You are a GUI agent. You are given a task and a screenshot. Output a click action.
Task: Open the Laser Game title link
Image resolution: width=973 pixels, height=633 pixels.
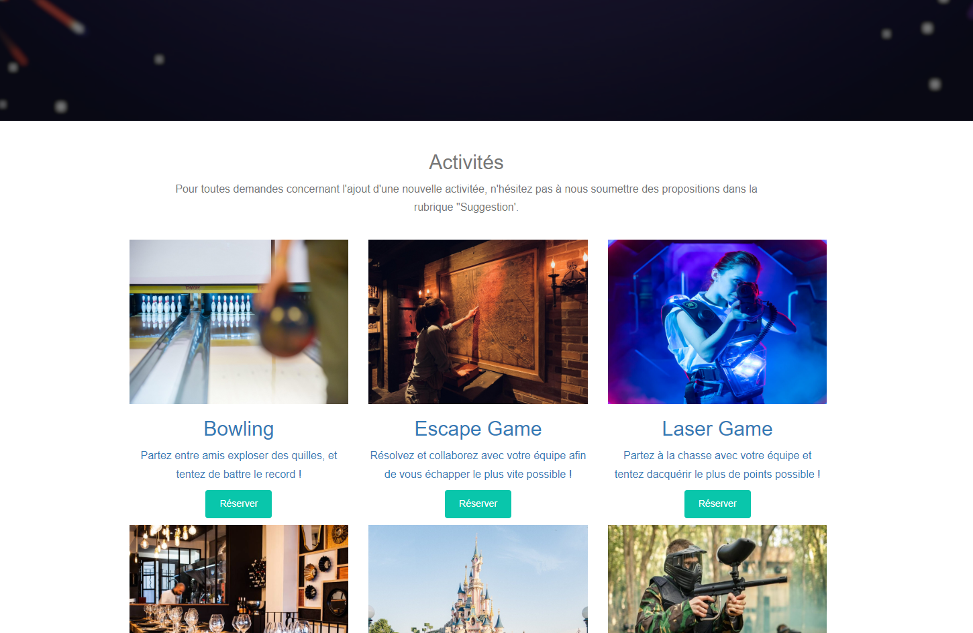[x=717, y=428]
